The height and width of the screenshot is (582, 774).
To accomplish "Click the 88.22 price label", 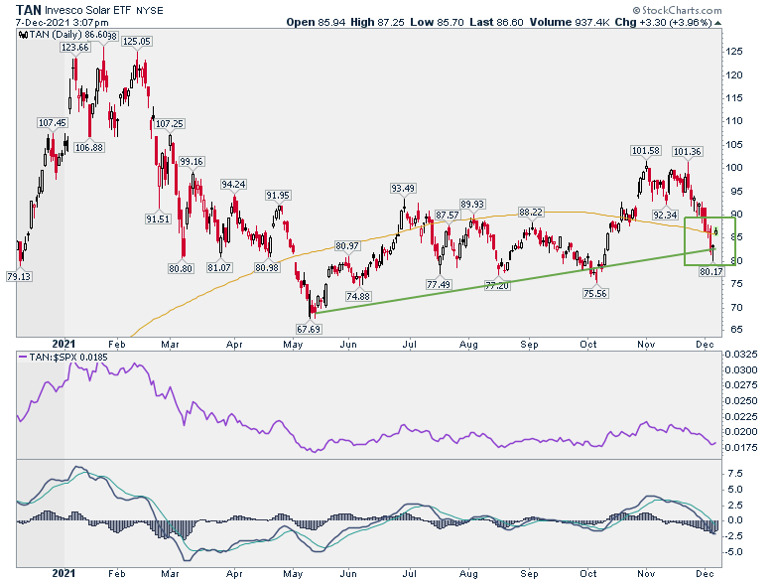I will click(x=531, y=212).
